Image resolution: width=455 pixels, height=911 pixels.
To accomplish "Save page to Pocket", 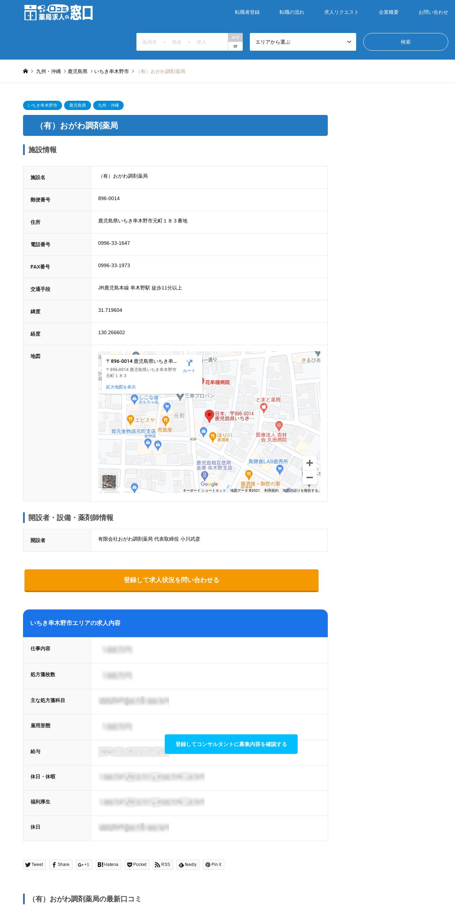I will coord(137,865).
